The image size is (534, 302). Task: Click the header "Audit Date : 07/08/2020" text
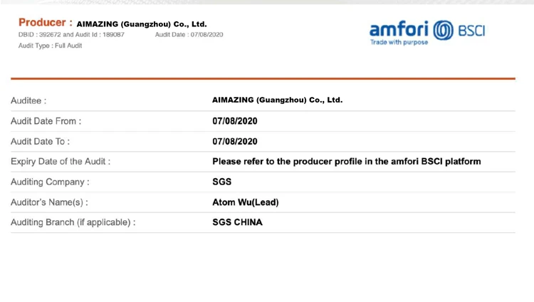pos(189,34)
